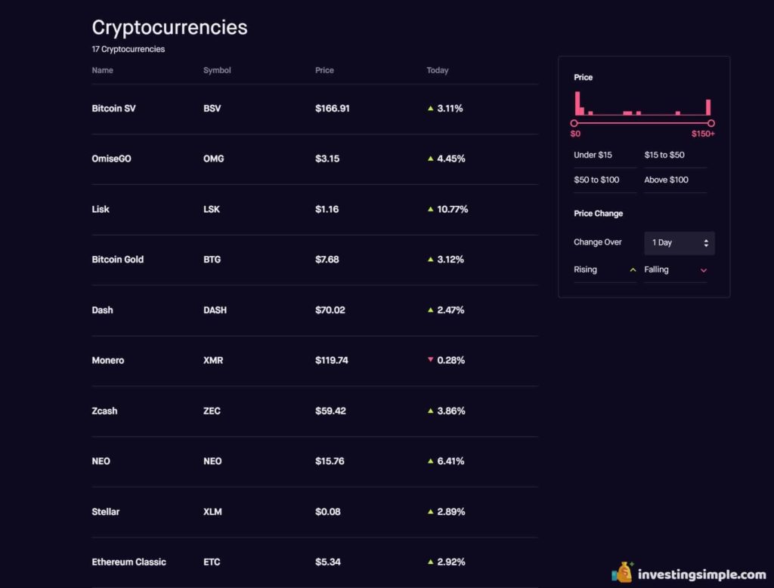Sort by the Price column header

(x=324, y=70)
